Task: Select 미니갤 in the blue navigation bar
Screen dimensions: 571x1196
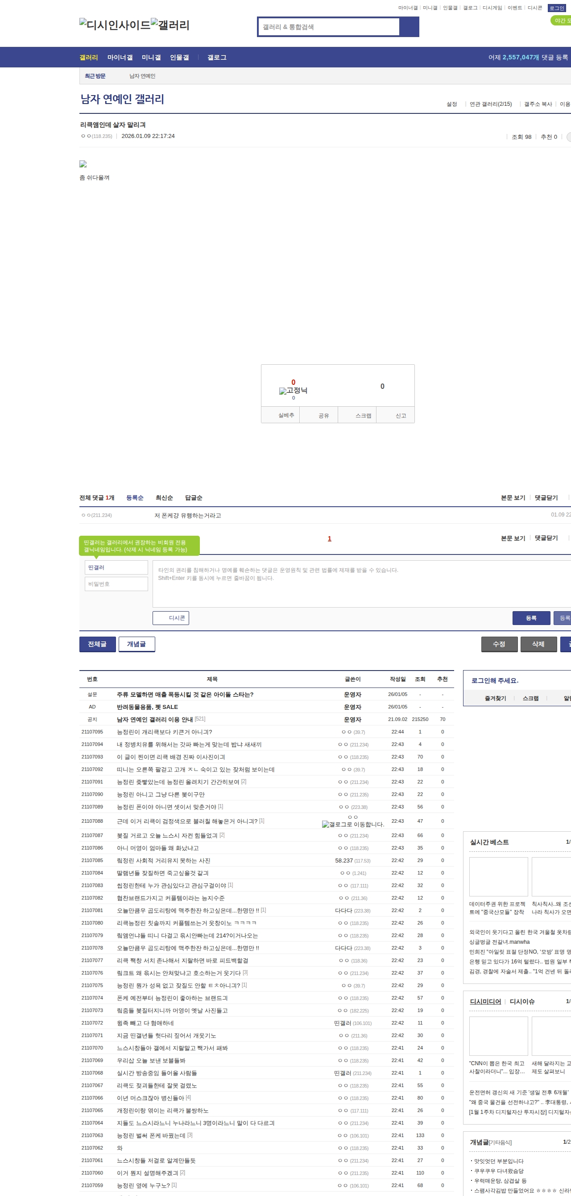Action: pyautogui.click(x=151, y=57)
